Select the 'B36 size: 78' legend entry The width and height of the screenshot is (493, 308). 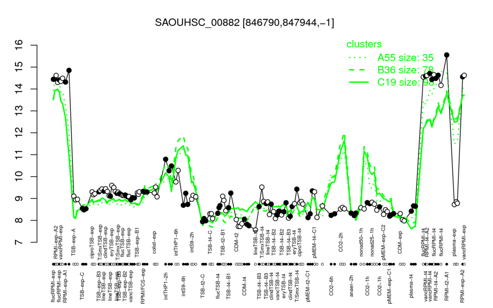click(405, 70)
